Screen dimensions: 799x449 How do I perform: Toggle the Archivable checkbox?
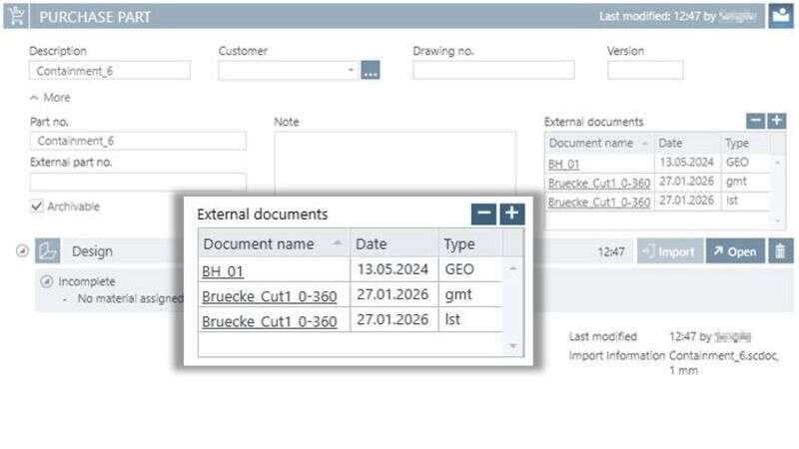(x=37, y=207)
